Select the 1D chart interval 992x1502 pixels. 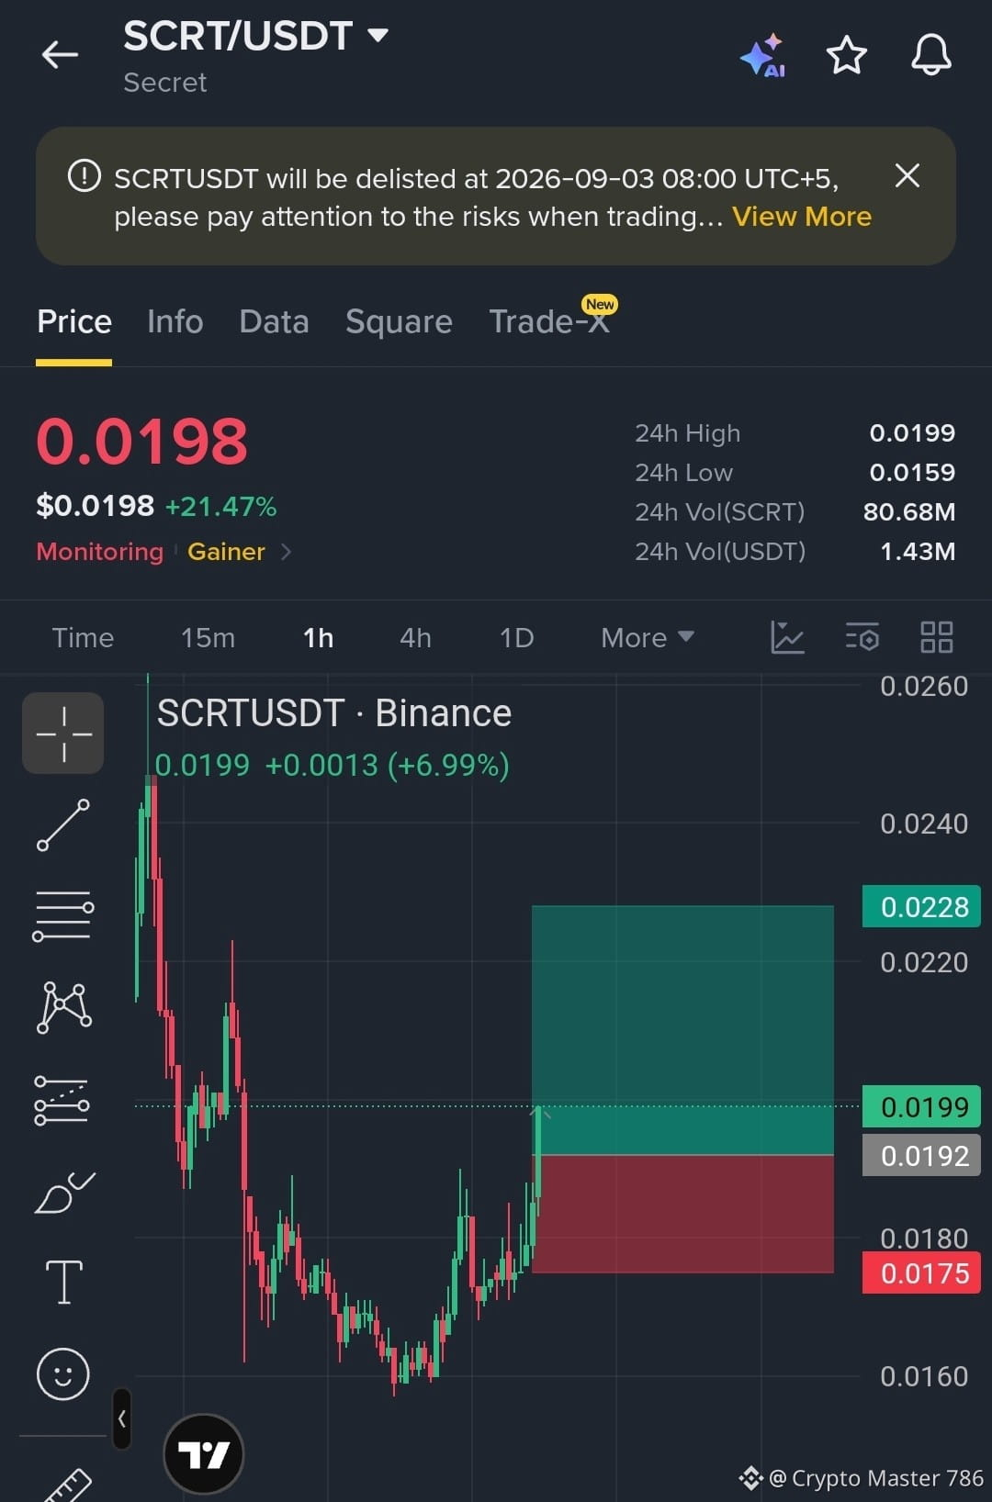point(517,638)
